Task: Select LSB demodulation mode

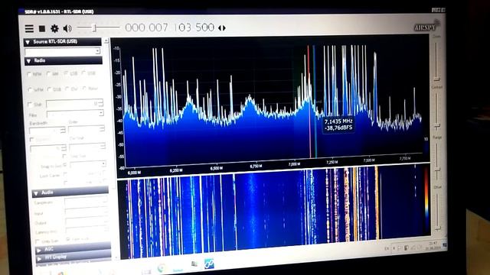Action: point(71,73)
